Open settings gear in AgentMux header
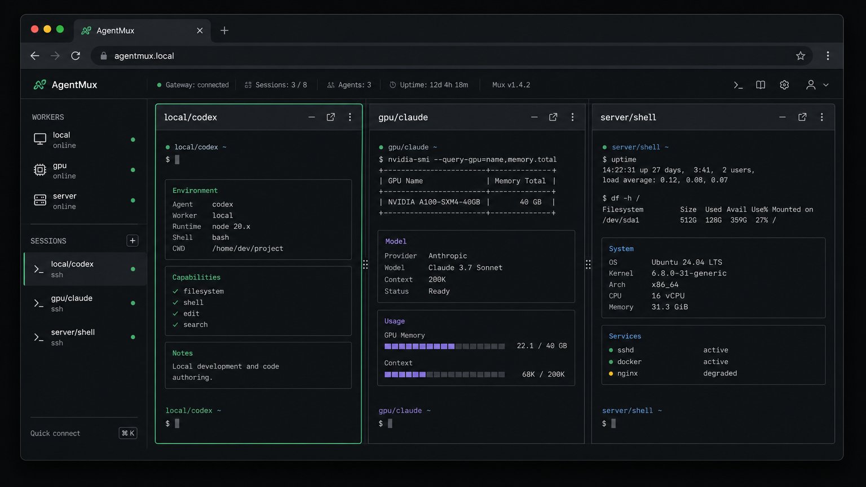This screenshot has width=866, height=487. click(x=784, y=85)
